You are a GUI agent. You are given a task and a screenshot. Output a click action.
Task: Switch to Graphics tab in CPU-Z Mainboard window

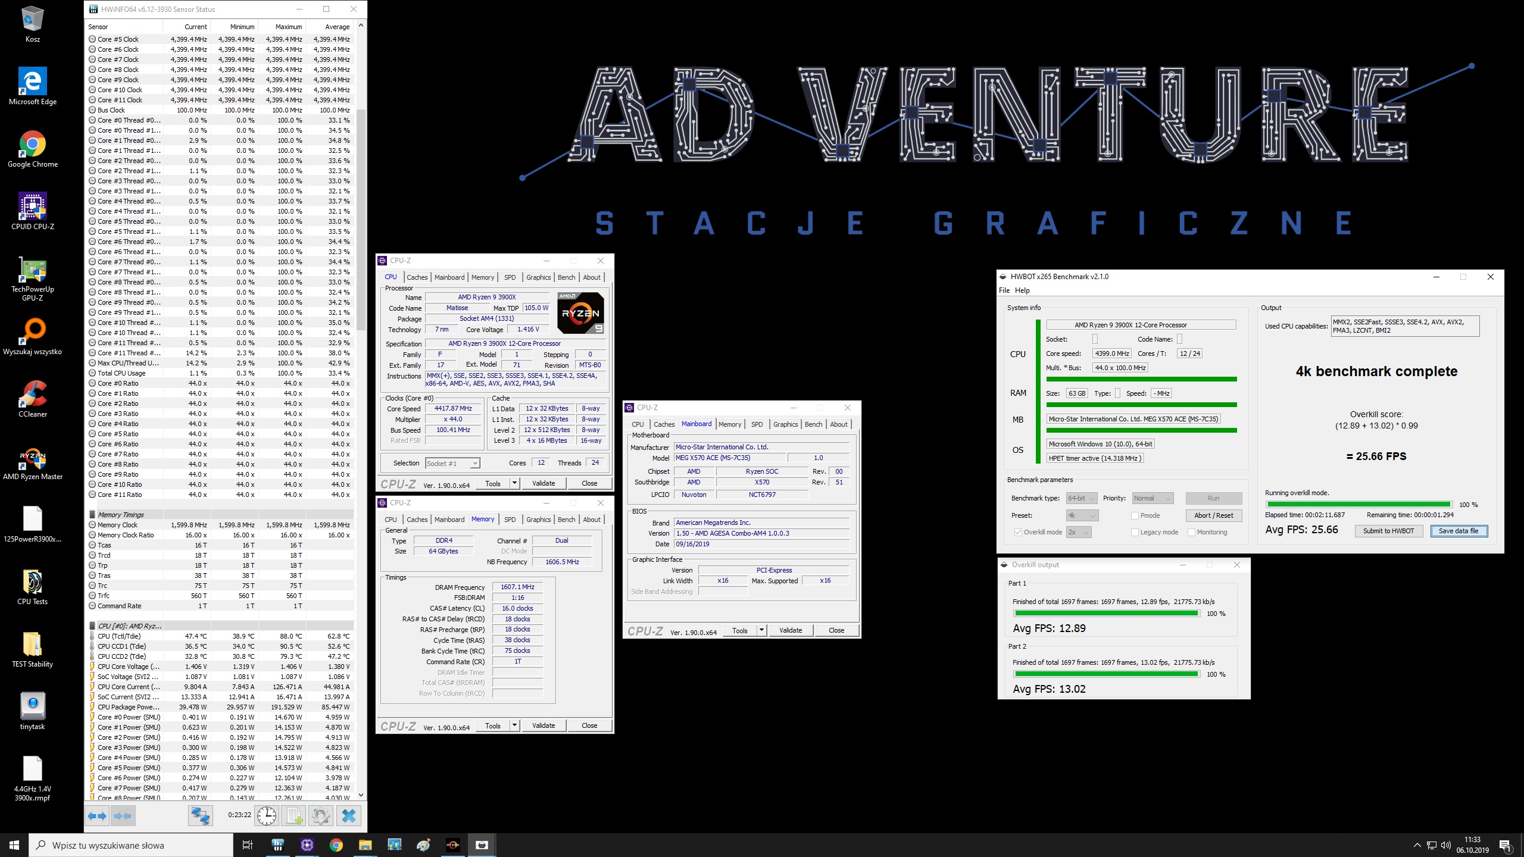pos(785,424)
